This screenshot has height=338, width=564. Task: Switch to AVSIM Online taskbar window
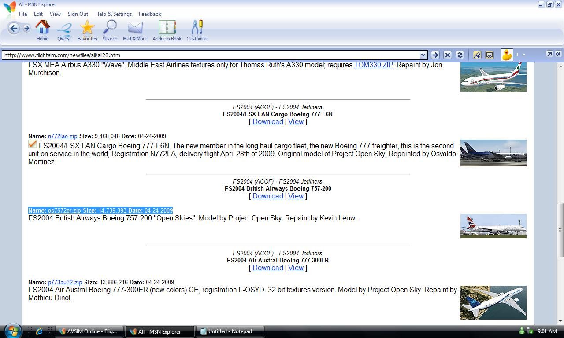[89, 331]
